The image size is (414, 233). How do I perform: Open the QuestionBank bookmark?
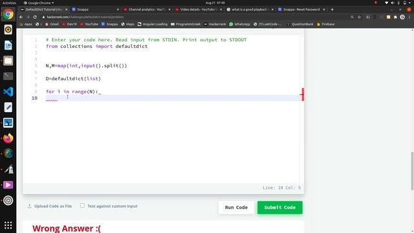pyautogui.click(x=300, y=24)
